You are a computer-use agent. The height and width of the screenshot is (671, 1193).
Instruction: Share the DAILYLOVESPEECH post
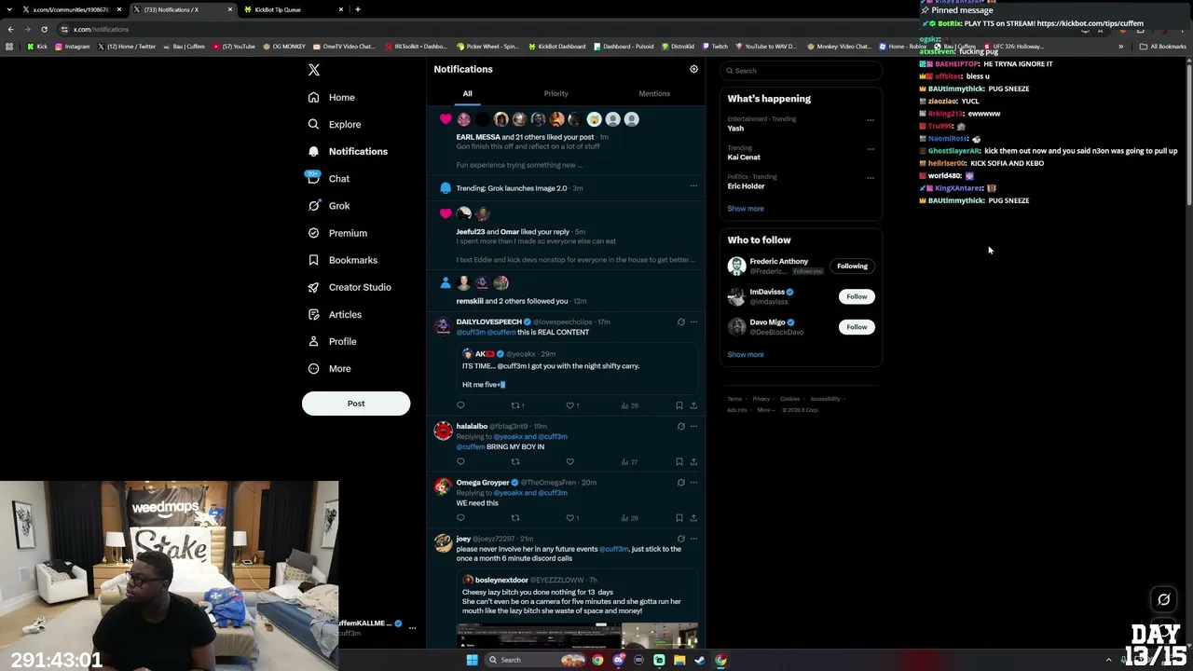tap(693, 405)
